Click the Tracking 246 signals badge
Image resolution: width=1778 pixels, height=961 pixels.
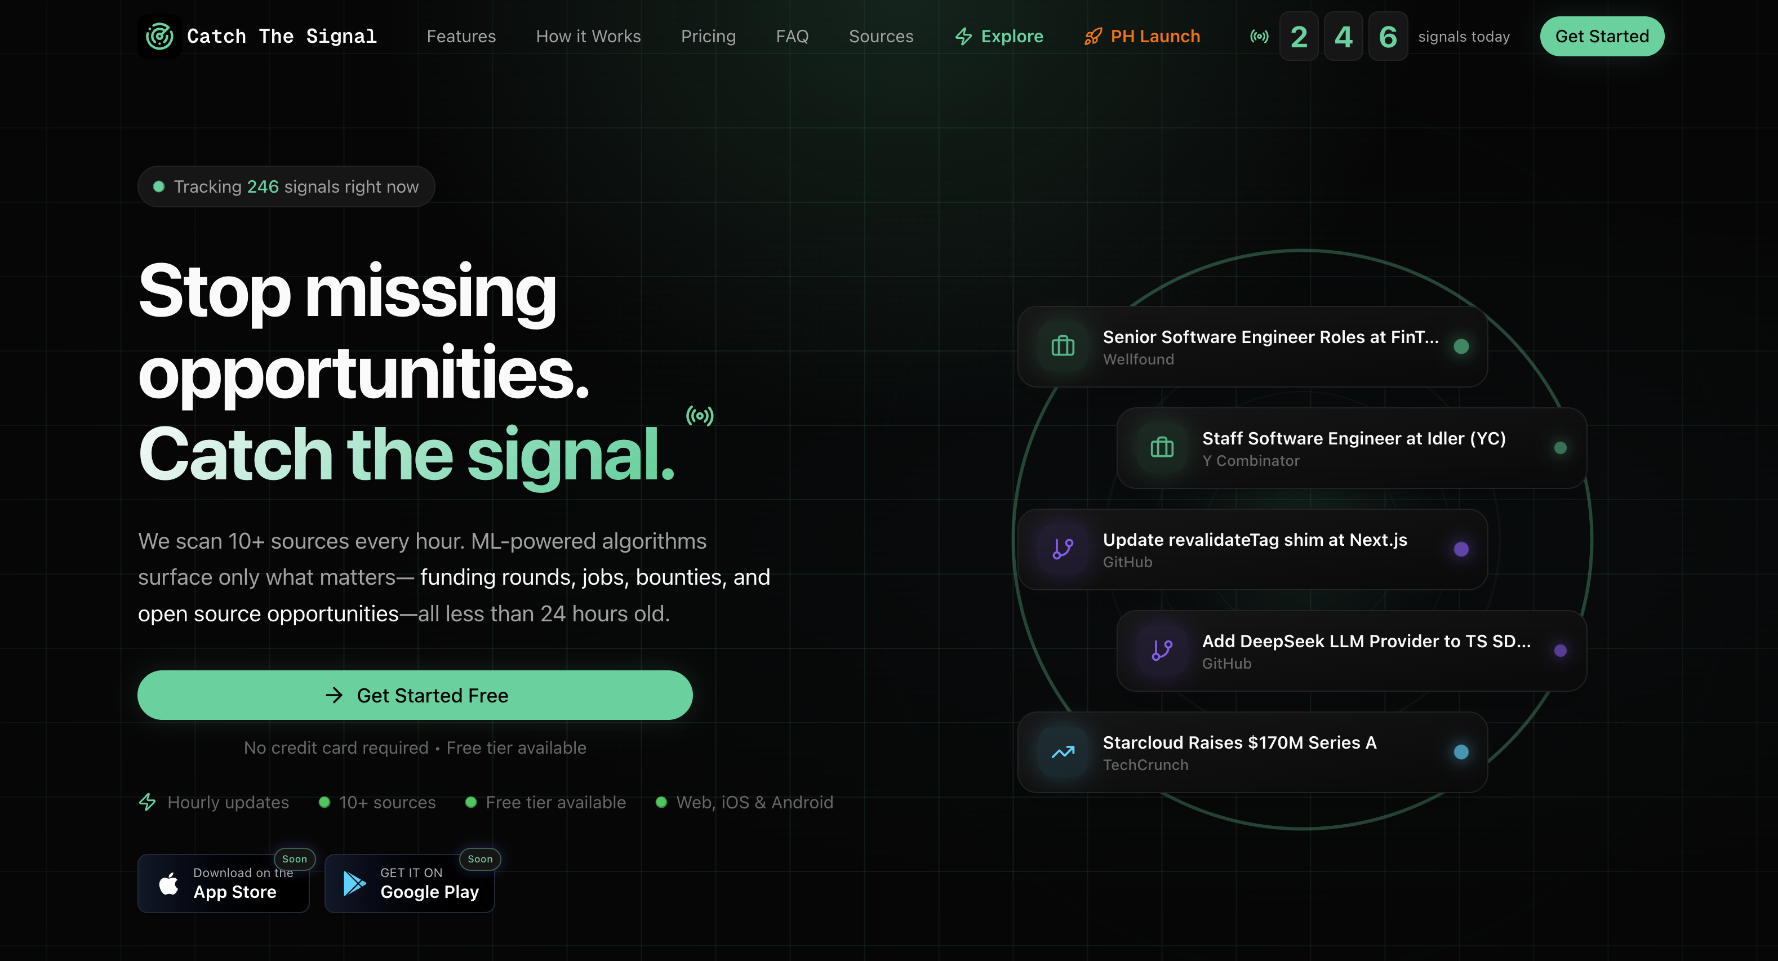[x=286, y=186]
